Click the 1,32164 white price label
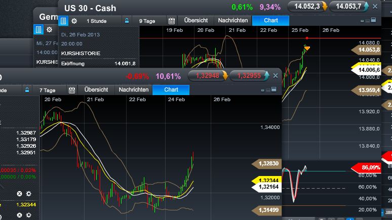This screenshot has height=220, width=392. click(x=266, y=187)
